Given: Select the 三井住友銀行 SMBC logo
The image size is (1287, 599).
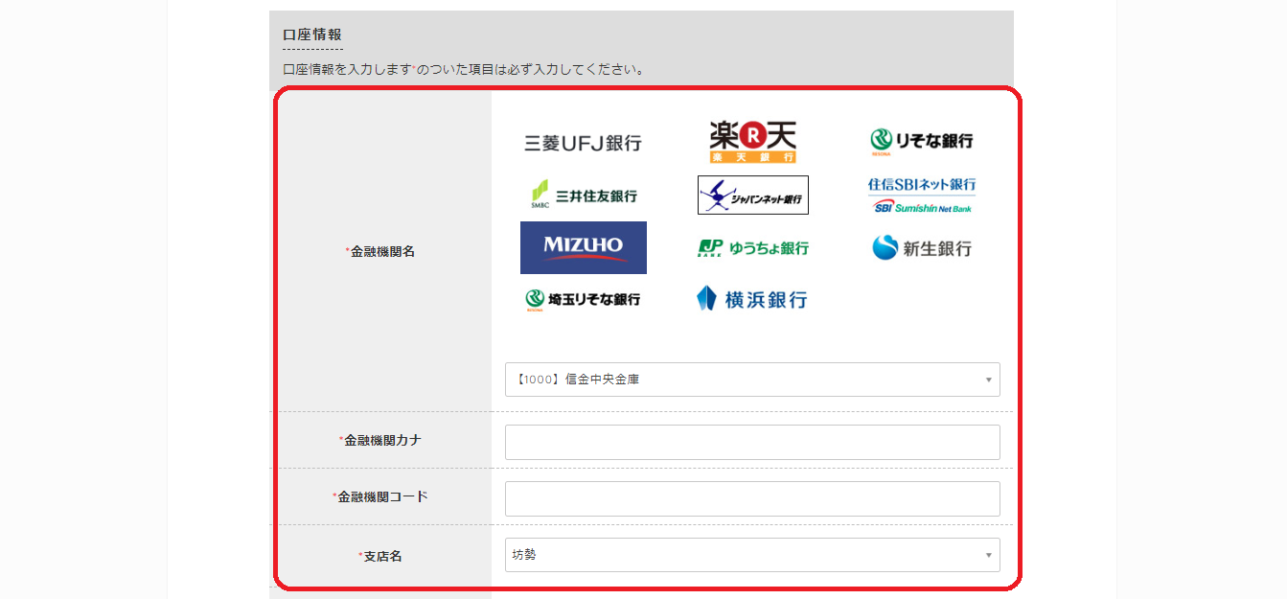Looking at the screenshot, I should click(584, 195).
